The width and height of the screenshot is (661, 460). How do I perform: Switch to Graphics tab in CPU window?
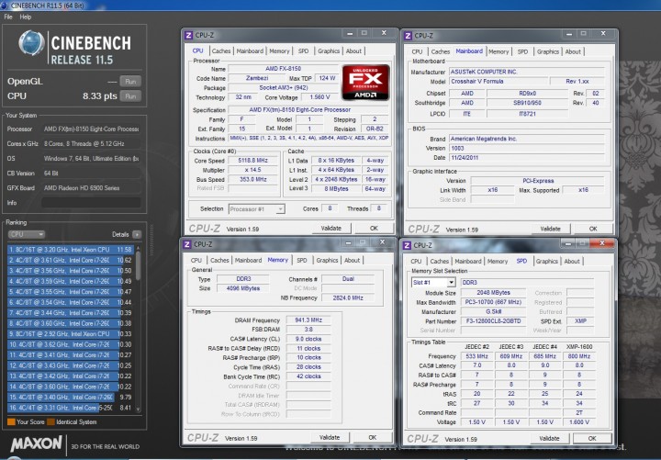coord(329,51)
